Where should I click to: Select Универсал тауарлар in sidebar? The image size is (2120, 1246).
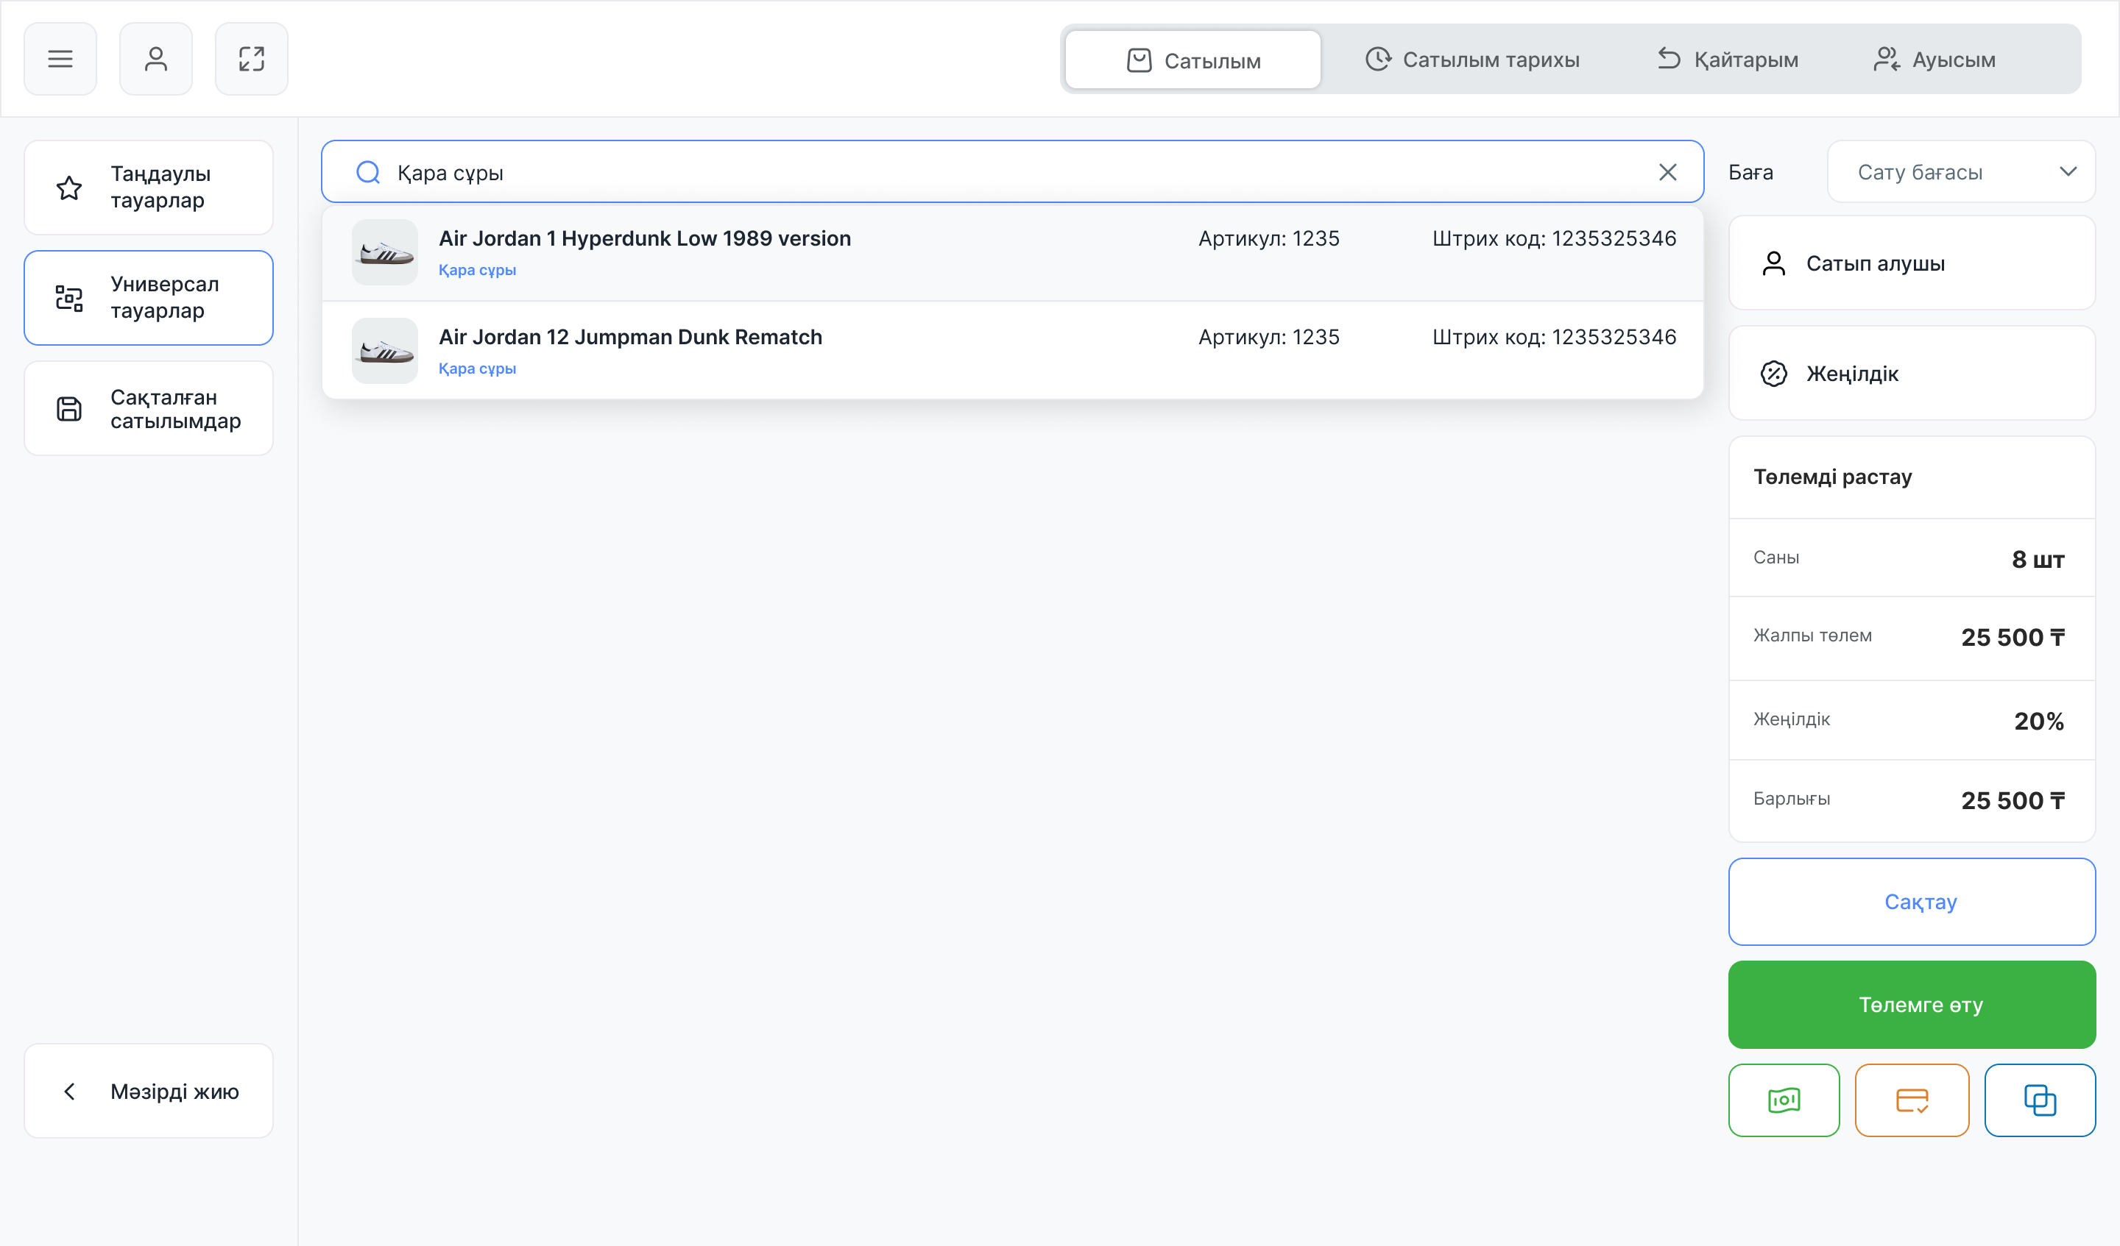[x=149, y=298]
